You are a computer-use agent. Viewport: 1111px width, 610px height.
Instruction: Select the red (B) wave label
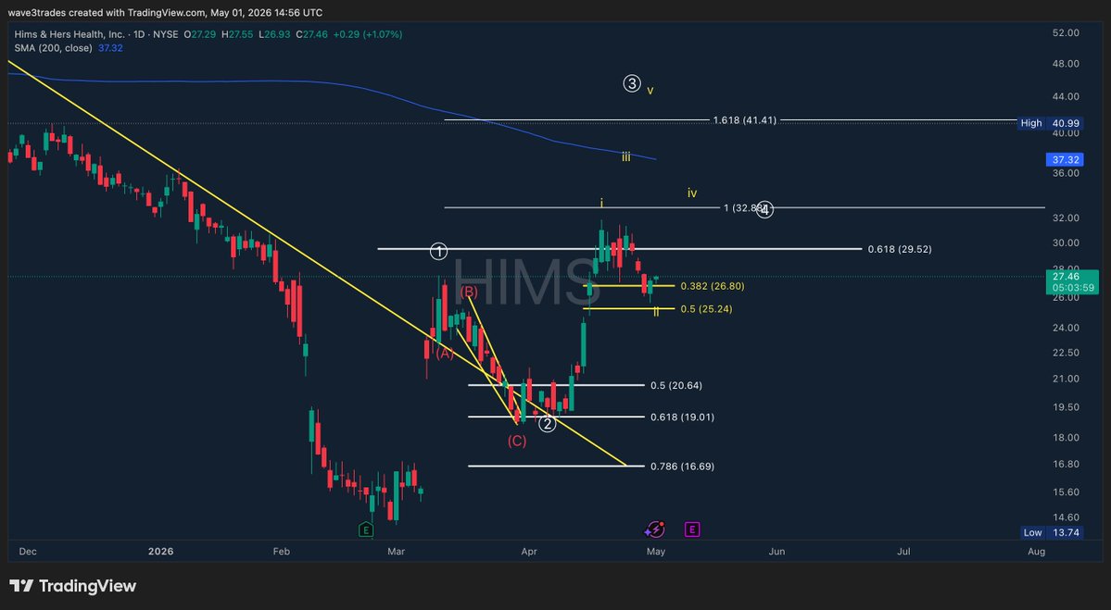pos(469,292)
